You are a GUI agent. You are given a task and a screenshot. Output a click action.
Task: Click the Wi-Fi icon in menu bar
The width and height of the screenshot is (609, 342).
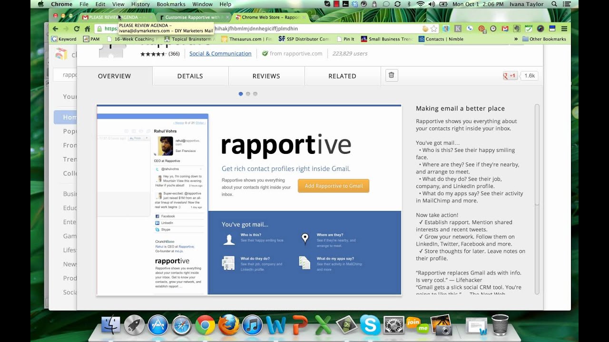pos(420,4)
